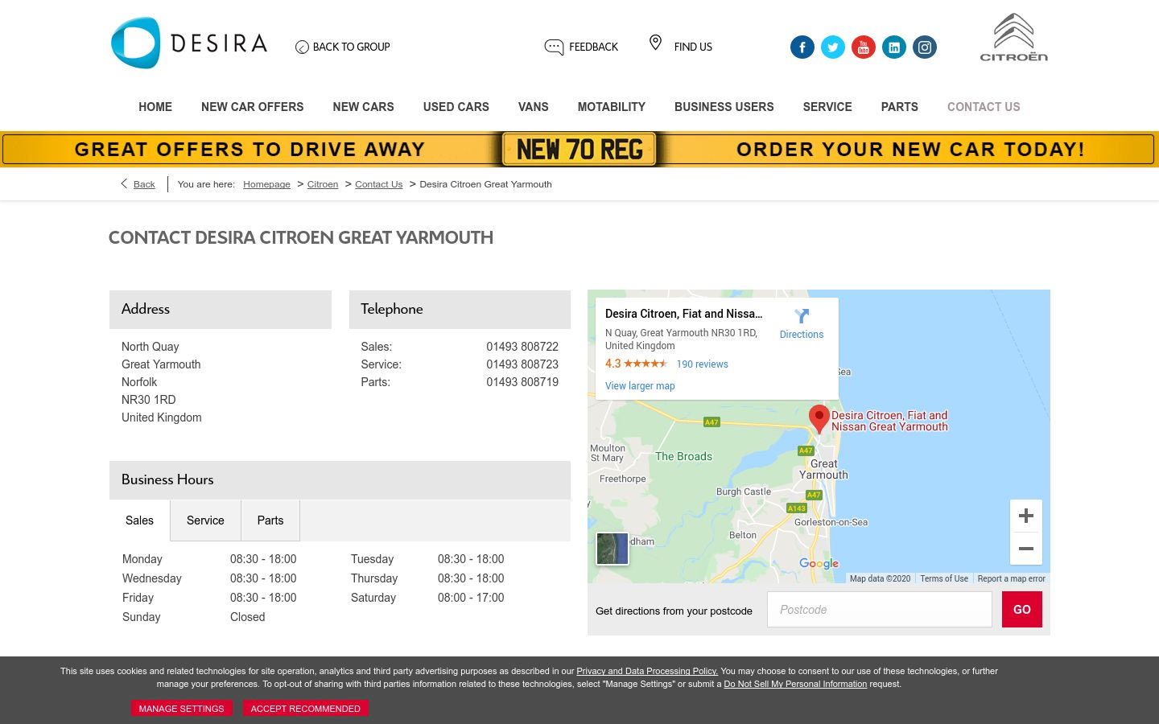Open NEW CAR OFFERS menu
Image resolution: width=1159 pixels, height=724 pixels.
[253, 107]
